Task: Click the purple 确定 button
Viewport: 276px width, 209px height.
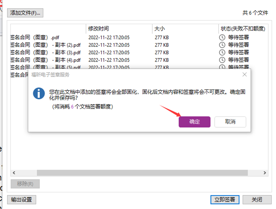Action: 194,122
